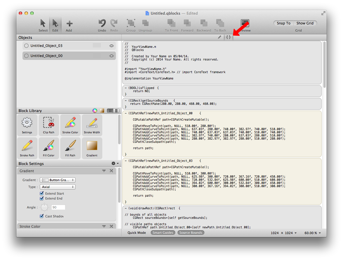The image size is (343, 260).
Task: Toggle the Source Bounds button
Action: pos(191,233)
